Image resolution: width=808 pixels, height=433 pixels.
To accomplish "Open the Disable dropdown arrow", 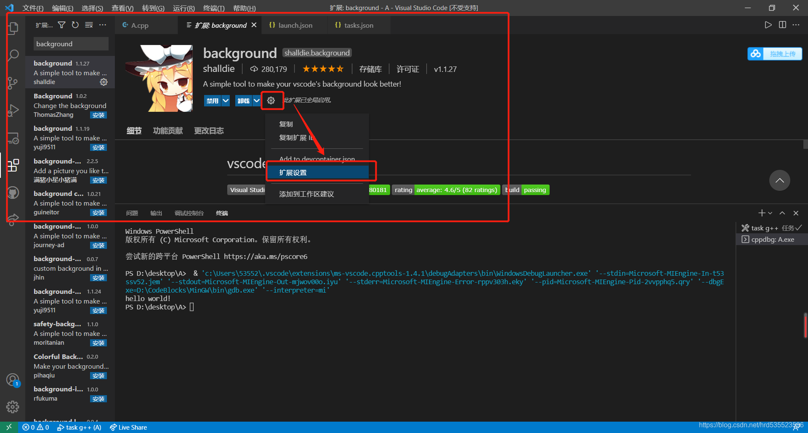I will (x=226, y=100).
